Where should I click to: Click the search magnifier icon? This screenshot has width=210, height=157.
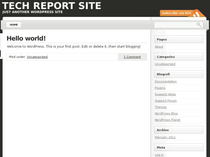(x=199, y=25)
